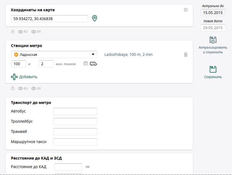Image resolution: width=232 pixels, height=175 pixels.
Task: Click the shuttle bus icon next to checkbox
Action: coord(93,64)
